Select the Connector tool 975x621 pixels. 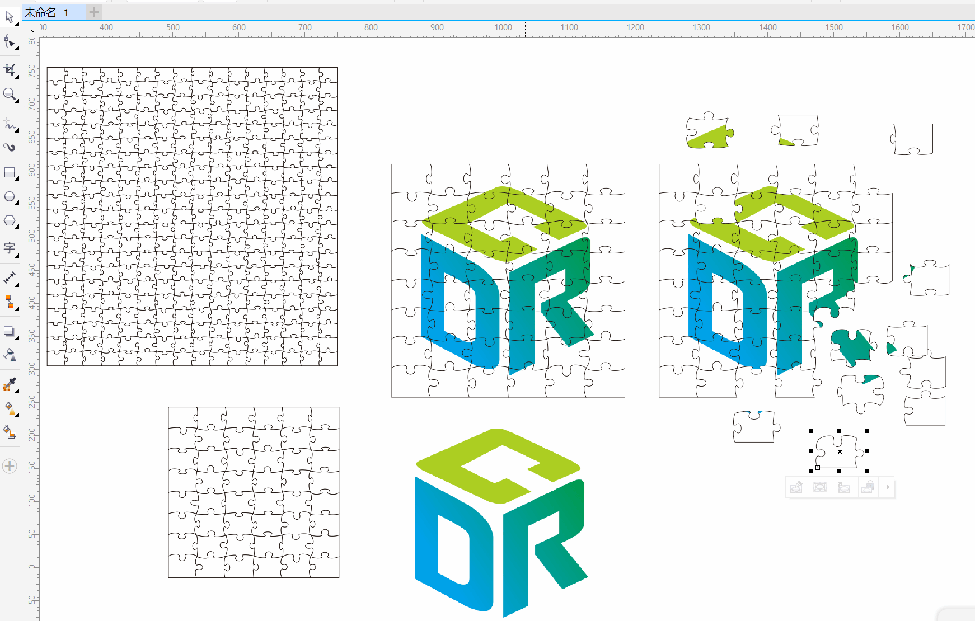(10, 302)
